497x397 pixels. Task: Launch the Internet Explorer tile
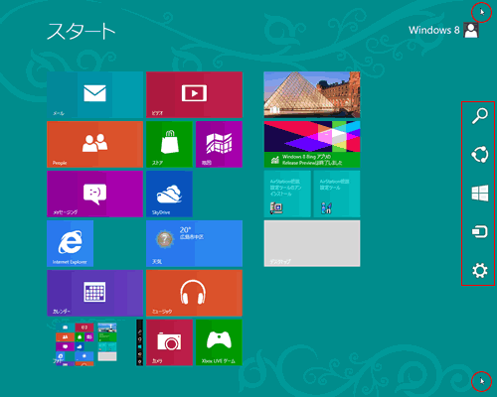click(x=71, y=243)
